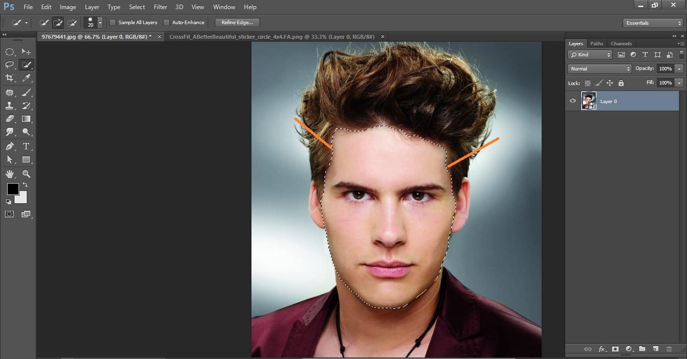Enable the Sample All Layers checkbox
The width and height of the screenshot is (687, 359).
tap(113, 22)
